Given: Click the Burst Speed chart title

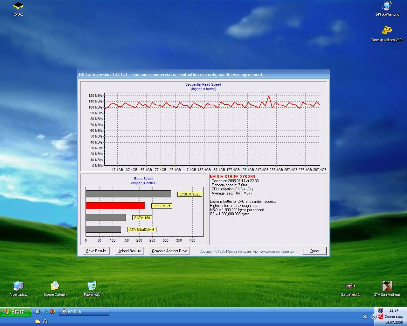Looking at the screenshot, I should (x=144, y=179).
